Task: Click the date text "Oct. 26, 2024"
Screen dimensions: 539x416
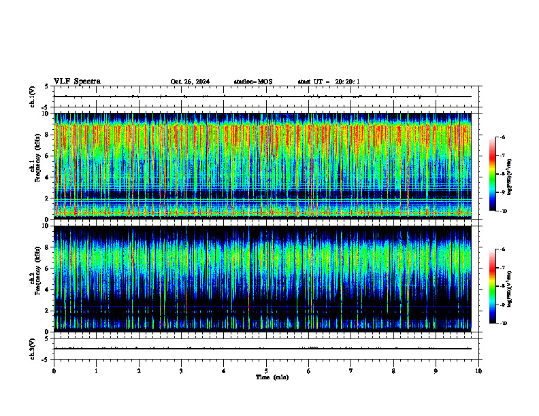Action: coord(190,82)
